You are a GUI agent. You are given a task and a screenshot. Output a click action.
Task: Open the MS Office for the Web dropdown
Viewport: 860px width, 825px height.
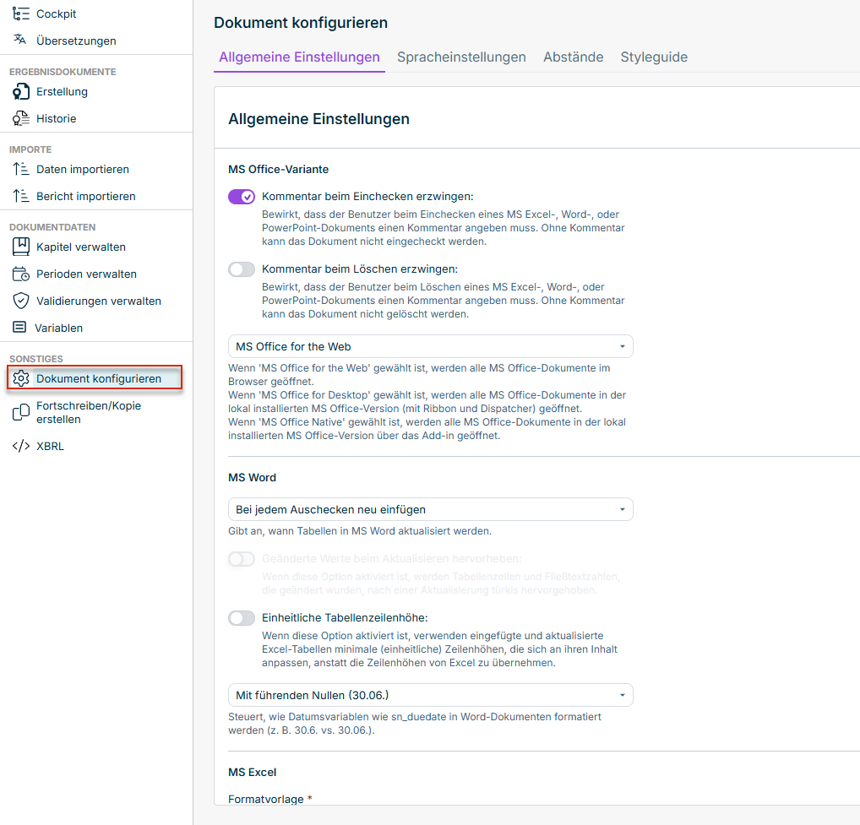431,346
